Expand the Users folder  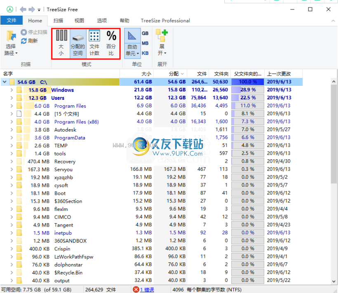pos(12,98)
